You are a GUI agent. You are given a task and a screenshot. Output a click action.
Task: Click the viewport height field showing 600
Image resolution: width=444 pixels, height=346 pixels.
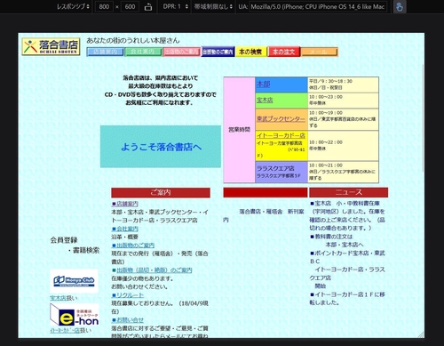pos(130,6)
